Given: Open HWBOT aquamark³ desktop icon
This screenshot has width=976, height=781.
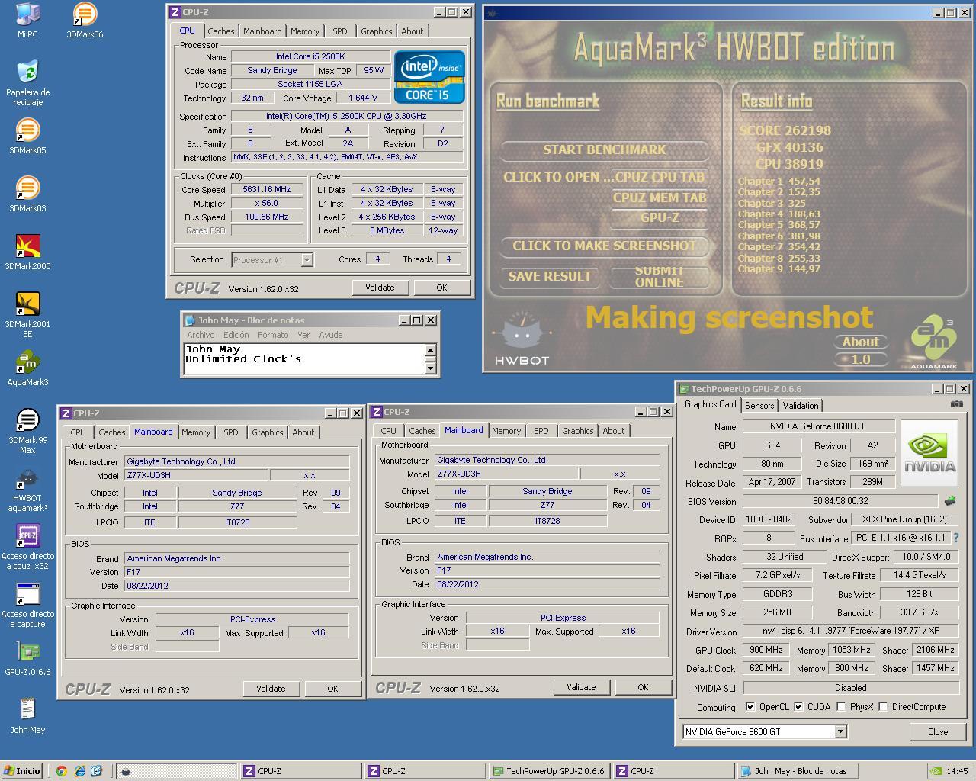Looking at the screenshot, I should coord(27,489).
